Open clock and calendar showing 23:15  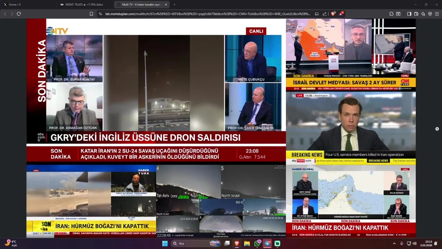click(x=426, y=243)
